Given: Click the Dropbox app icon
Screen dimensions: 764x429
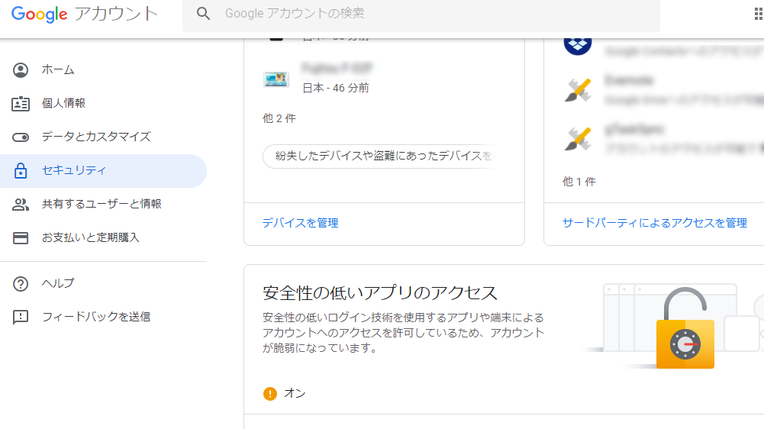Looking at the screenshot, I should [x=578, y=43].
